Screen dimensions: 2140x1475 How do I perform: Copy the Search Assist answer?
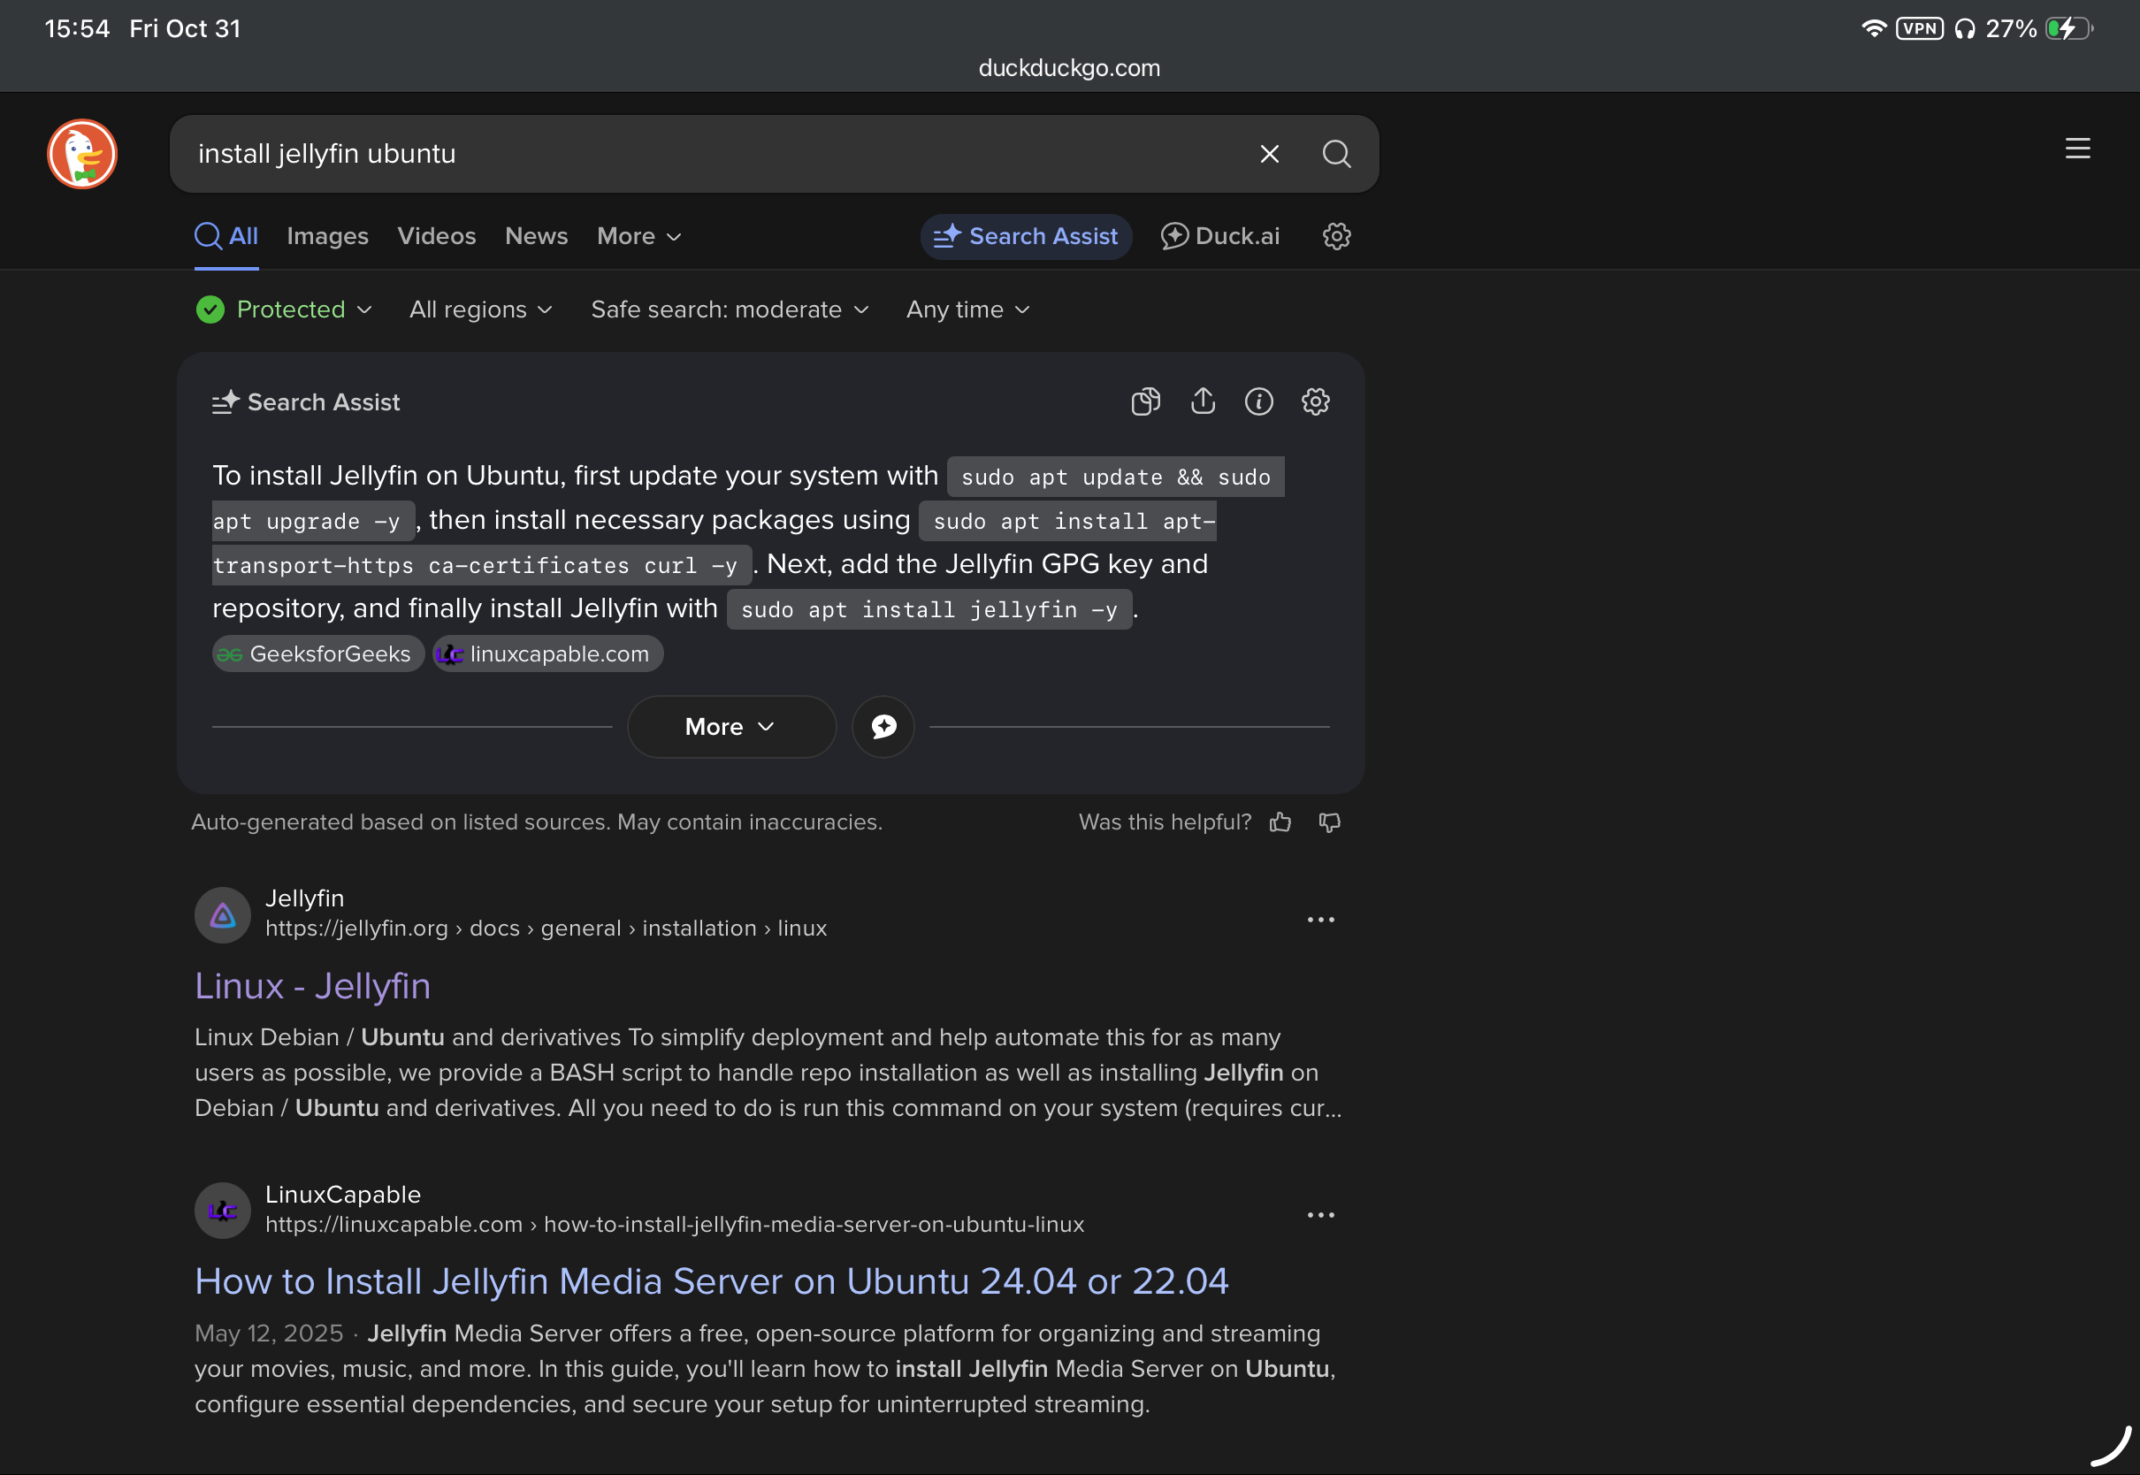pos(1145,401)
